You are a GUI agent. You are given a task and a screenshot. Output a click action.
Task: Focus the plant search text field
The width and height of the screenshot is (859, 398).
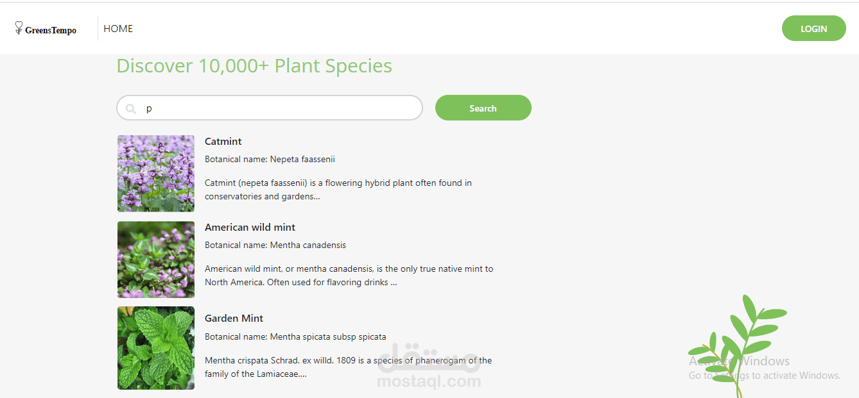point(276,108)
